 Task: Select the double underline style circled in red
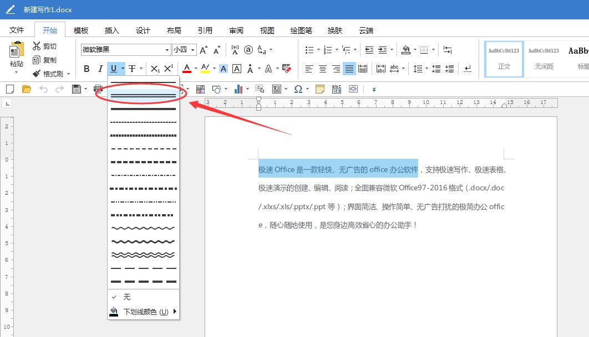point(143,94)
